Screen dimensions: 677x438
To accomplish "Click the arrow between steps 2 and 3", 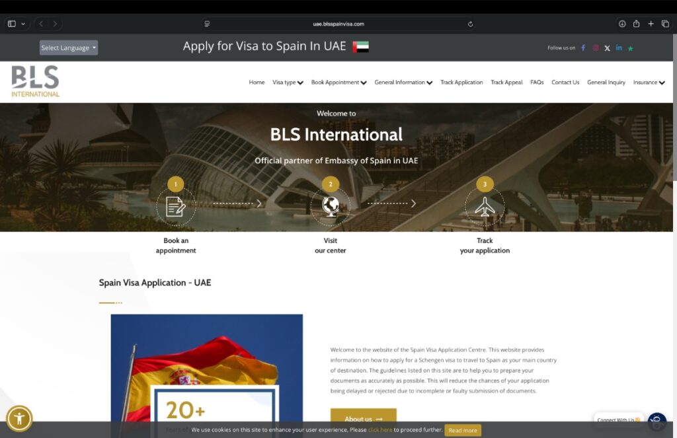I will (391, 203).
